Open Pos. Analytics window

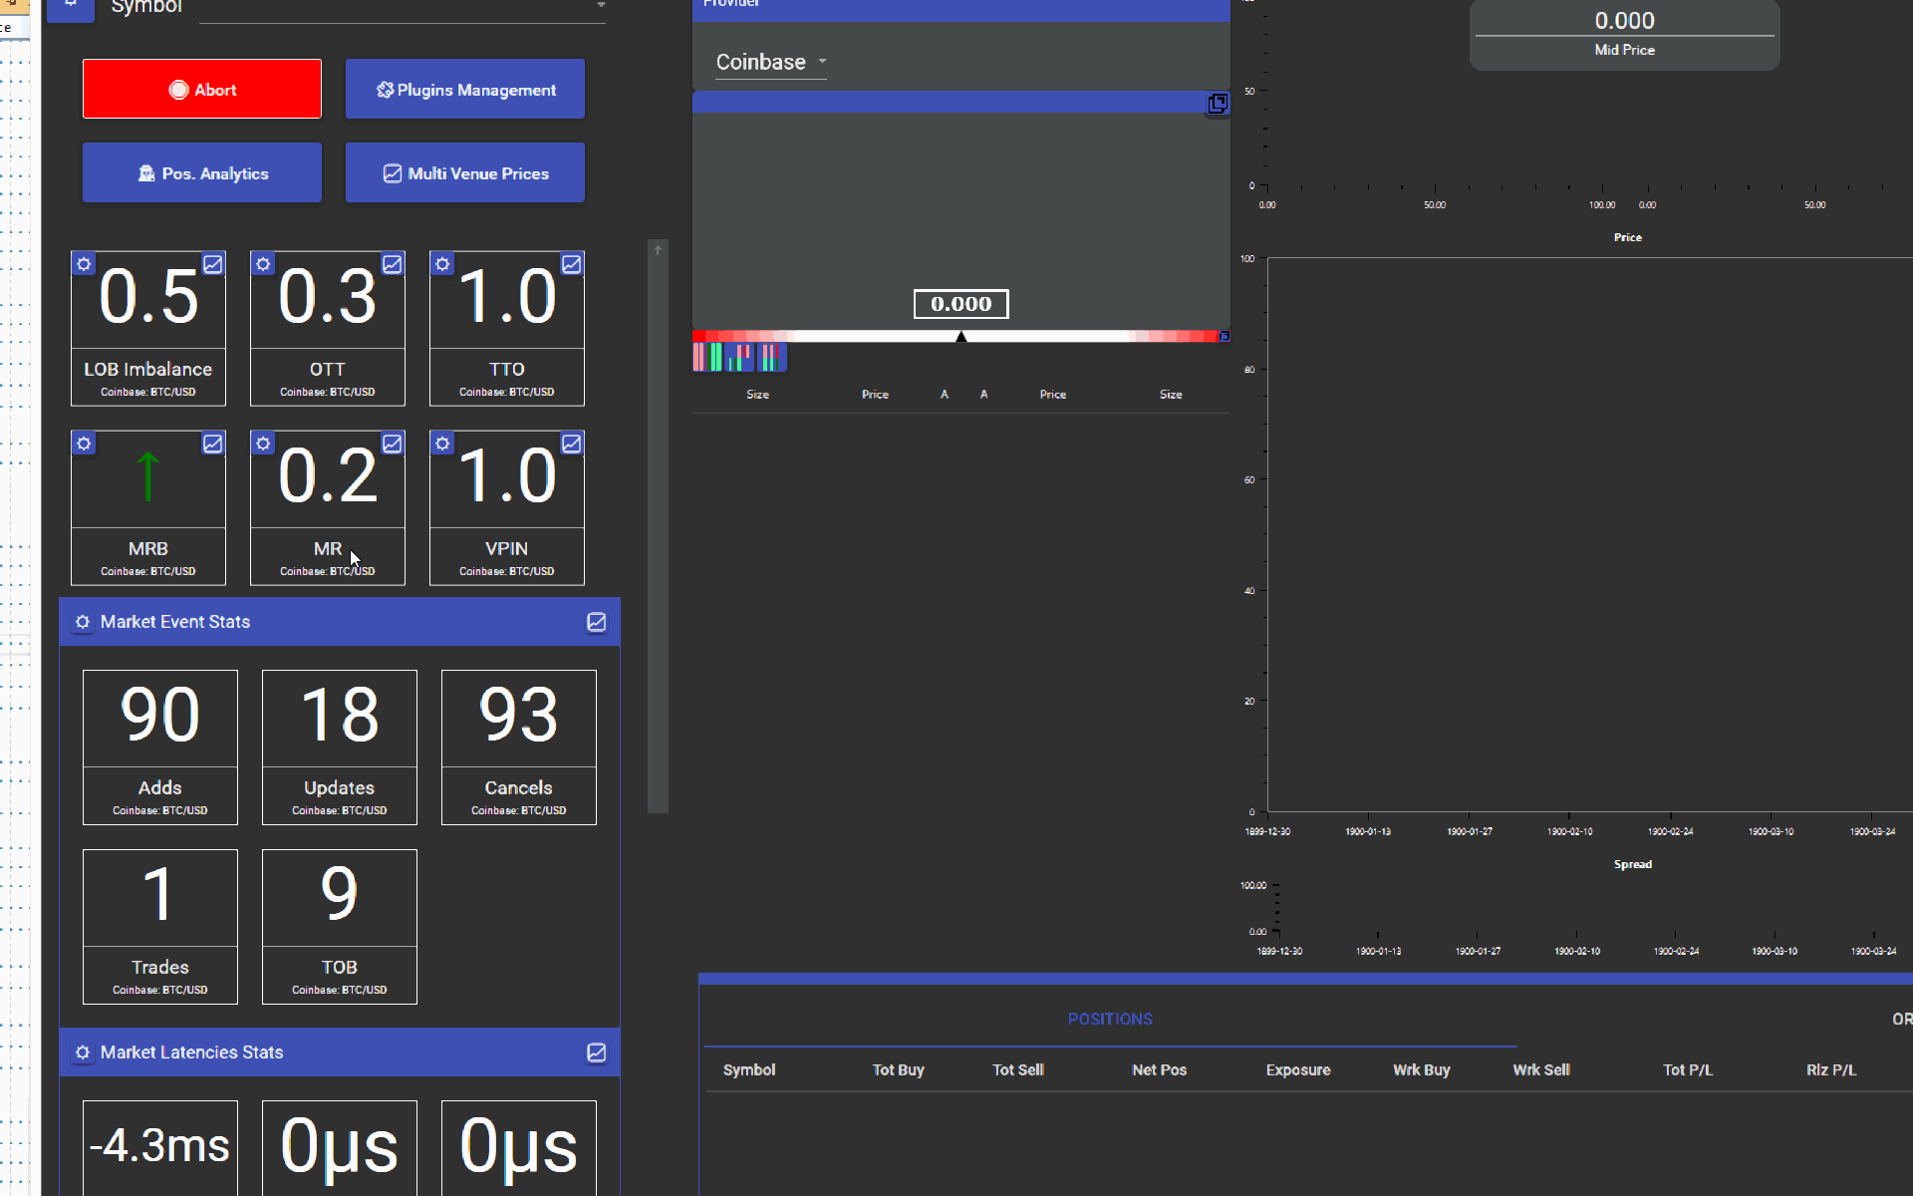[201, 173]
